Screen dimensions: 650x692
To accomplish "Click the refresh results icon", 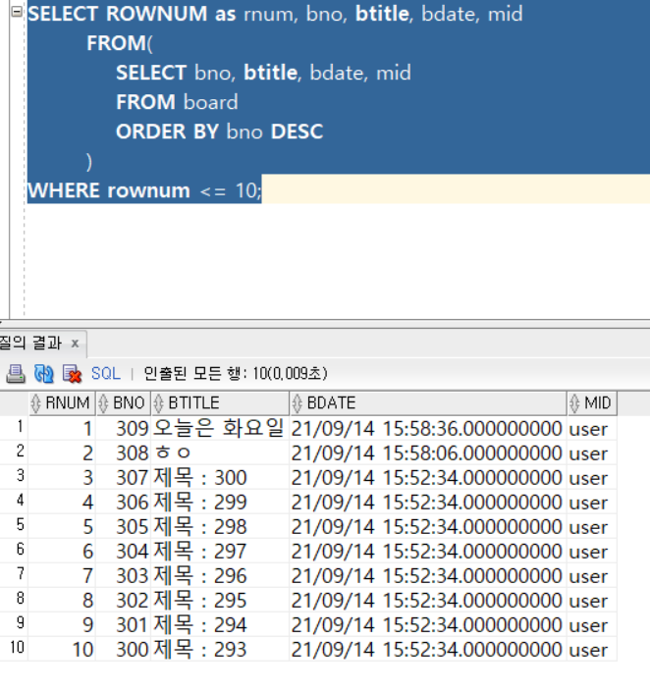I will pos(44,374).
